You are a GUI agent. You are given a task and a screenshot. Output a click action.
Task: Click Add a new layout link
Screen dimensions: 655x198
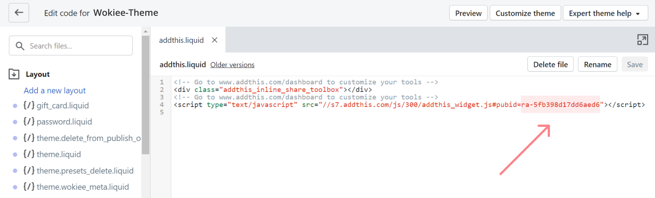(55, 90)
